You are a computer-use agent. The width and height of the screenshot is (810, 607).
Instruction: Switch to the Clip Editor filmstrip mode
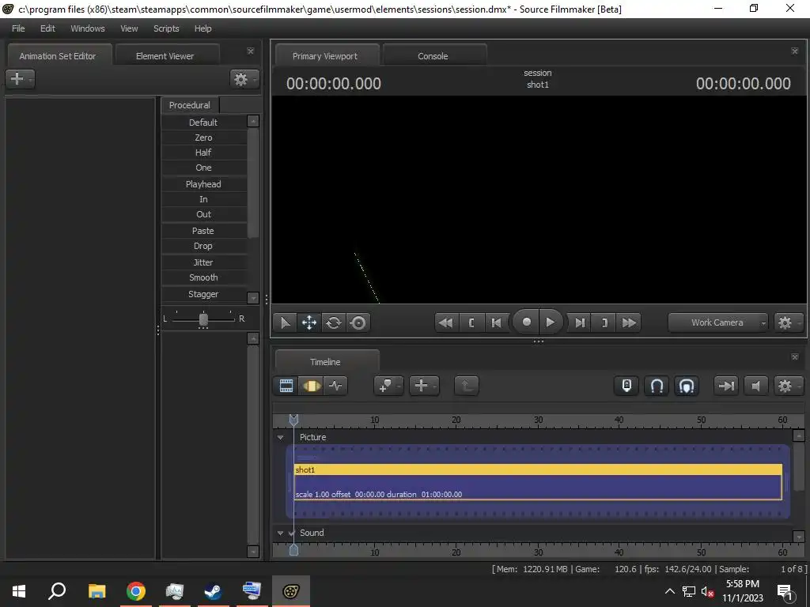pos(286,386)
